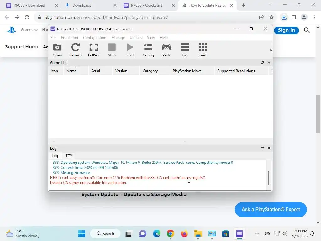
Task: Click the 'SYS: Missing Firmware' log line
Action: pos(70,173)
